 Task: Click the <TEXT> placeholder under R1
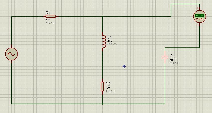point(51,23)
